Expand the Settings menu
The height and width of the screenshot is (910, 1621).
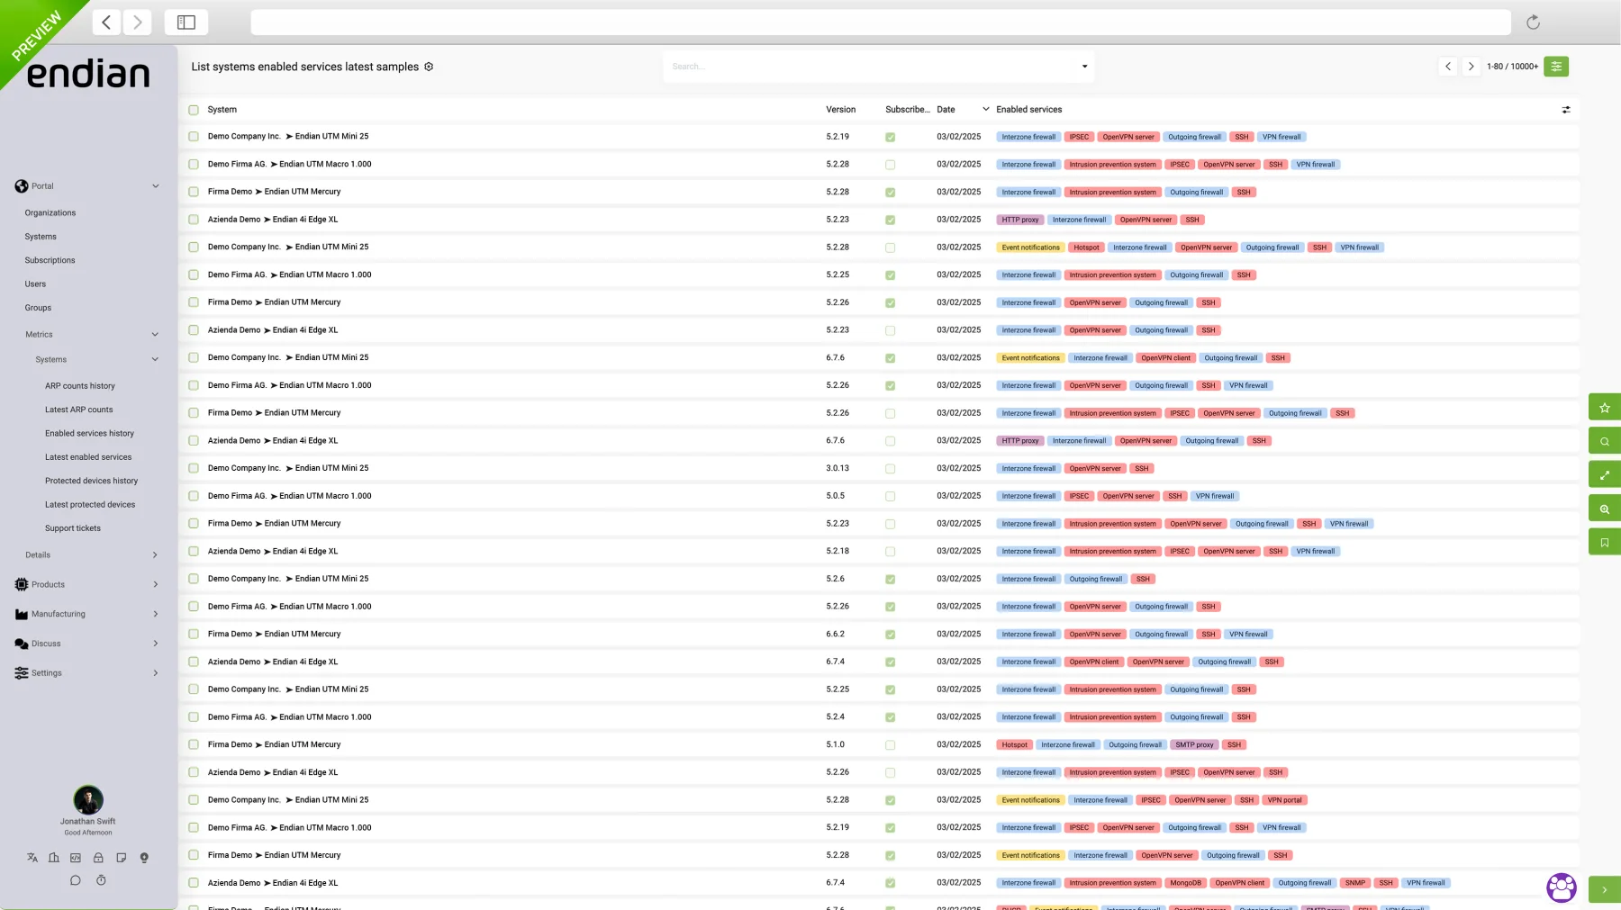coord(155,673)
